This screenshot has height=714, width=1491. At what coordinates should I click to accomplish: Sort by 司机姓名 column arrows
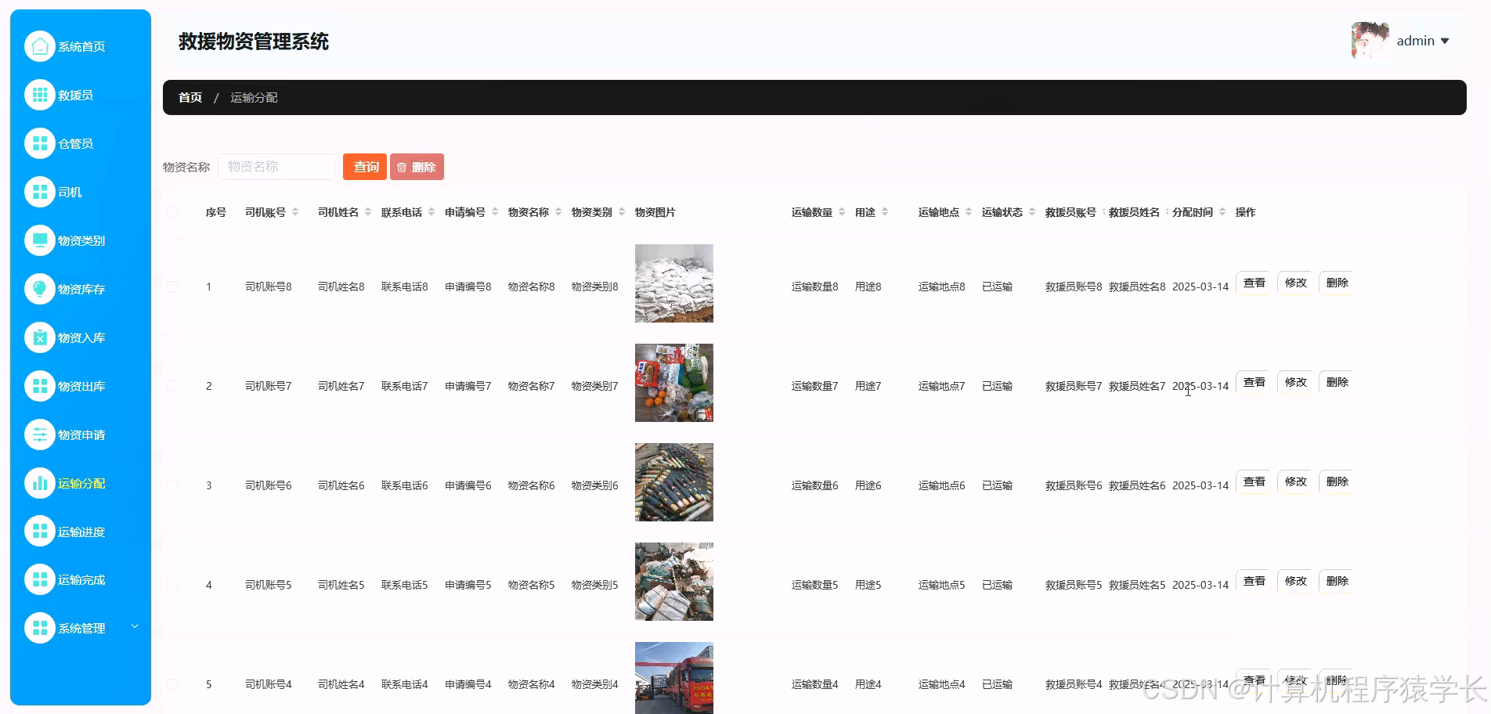pyautogui.click(x=368, y=212)
